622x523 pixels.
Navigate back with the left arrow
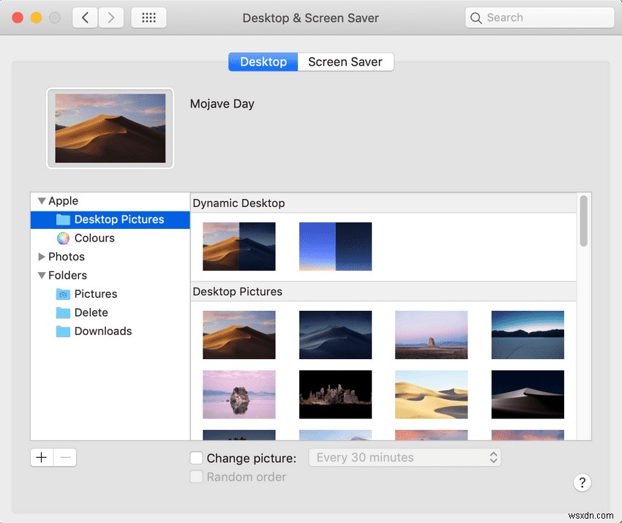tap(85, 17)
